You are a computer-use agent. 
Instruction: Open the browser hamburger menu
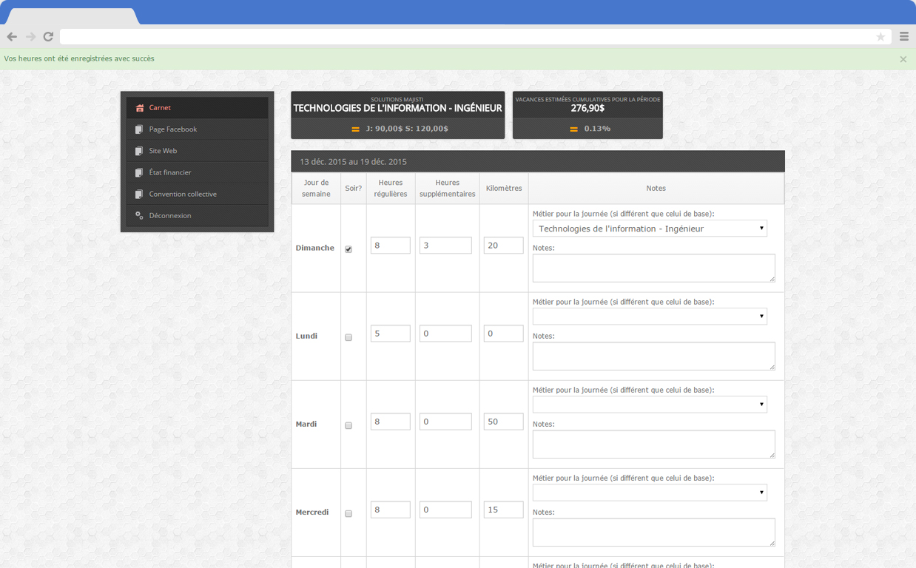(x=903, y=36)
